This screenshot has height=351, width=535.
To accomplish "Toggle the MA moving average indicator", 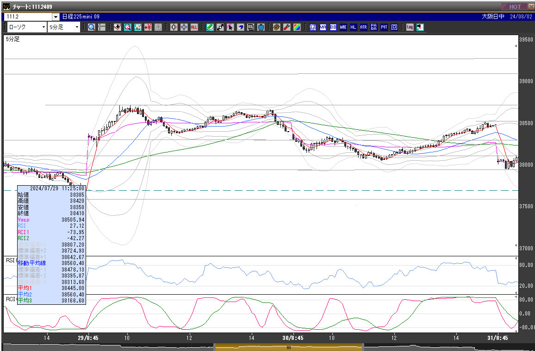I will point(323,27).
